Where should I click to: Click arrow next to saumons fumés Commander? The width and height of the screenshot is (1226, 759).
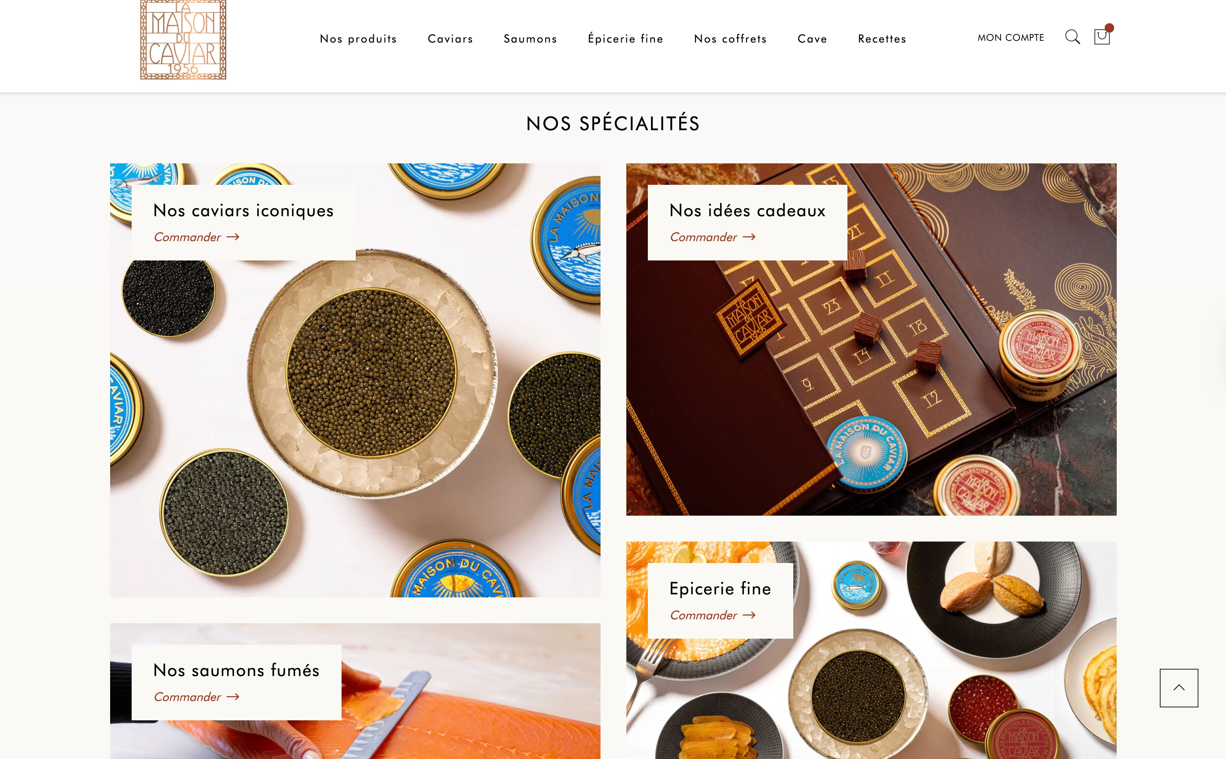(x=233, y=697)
